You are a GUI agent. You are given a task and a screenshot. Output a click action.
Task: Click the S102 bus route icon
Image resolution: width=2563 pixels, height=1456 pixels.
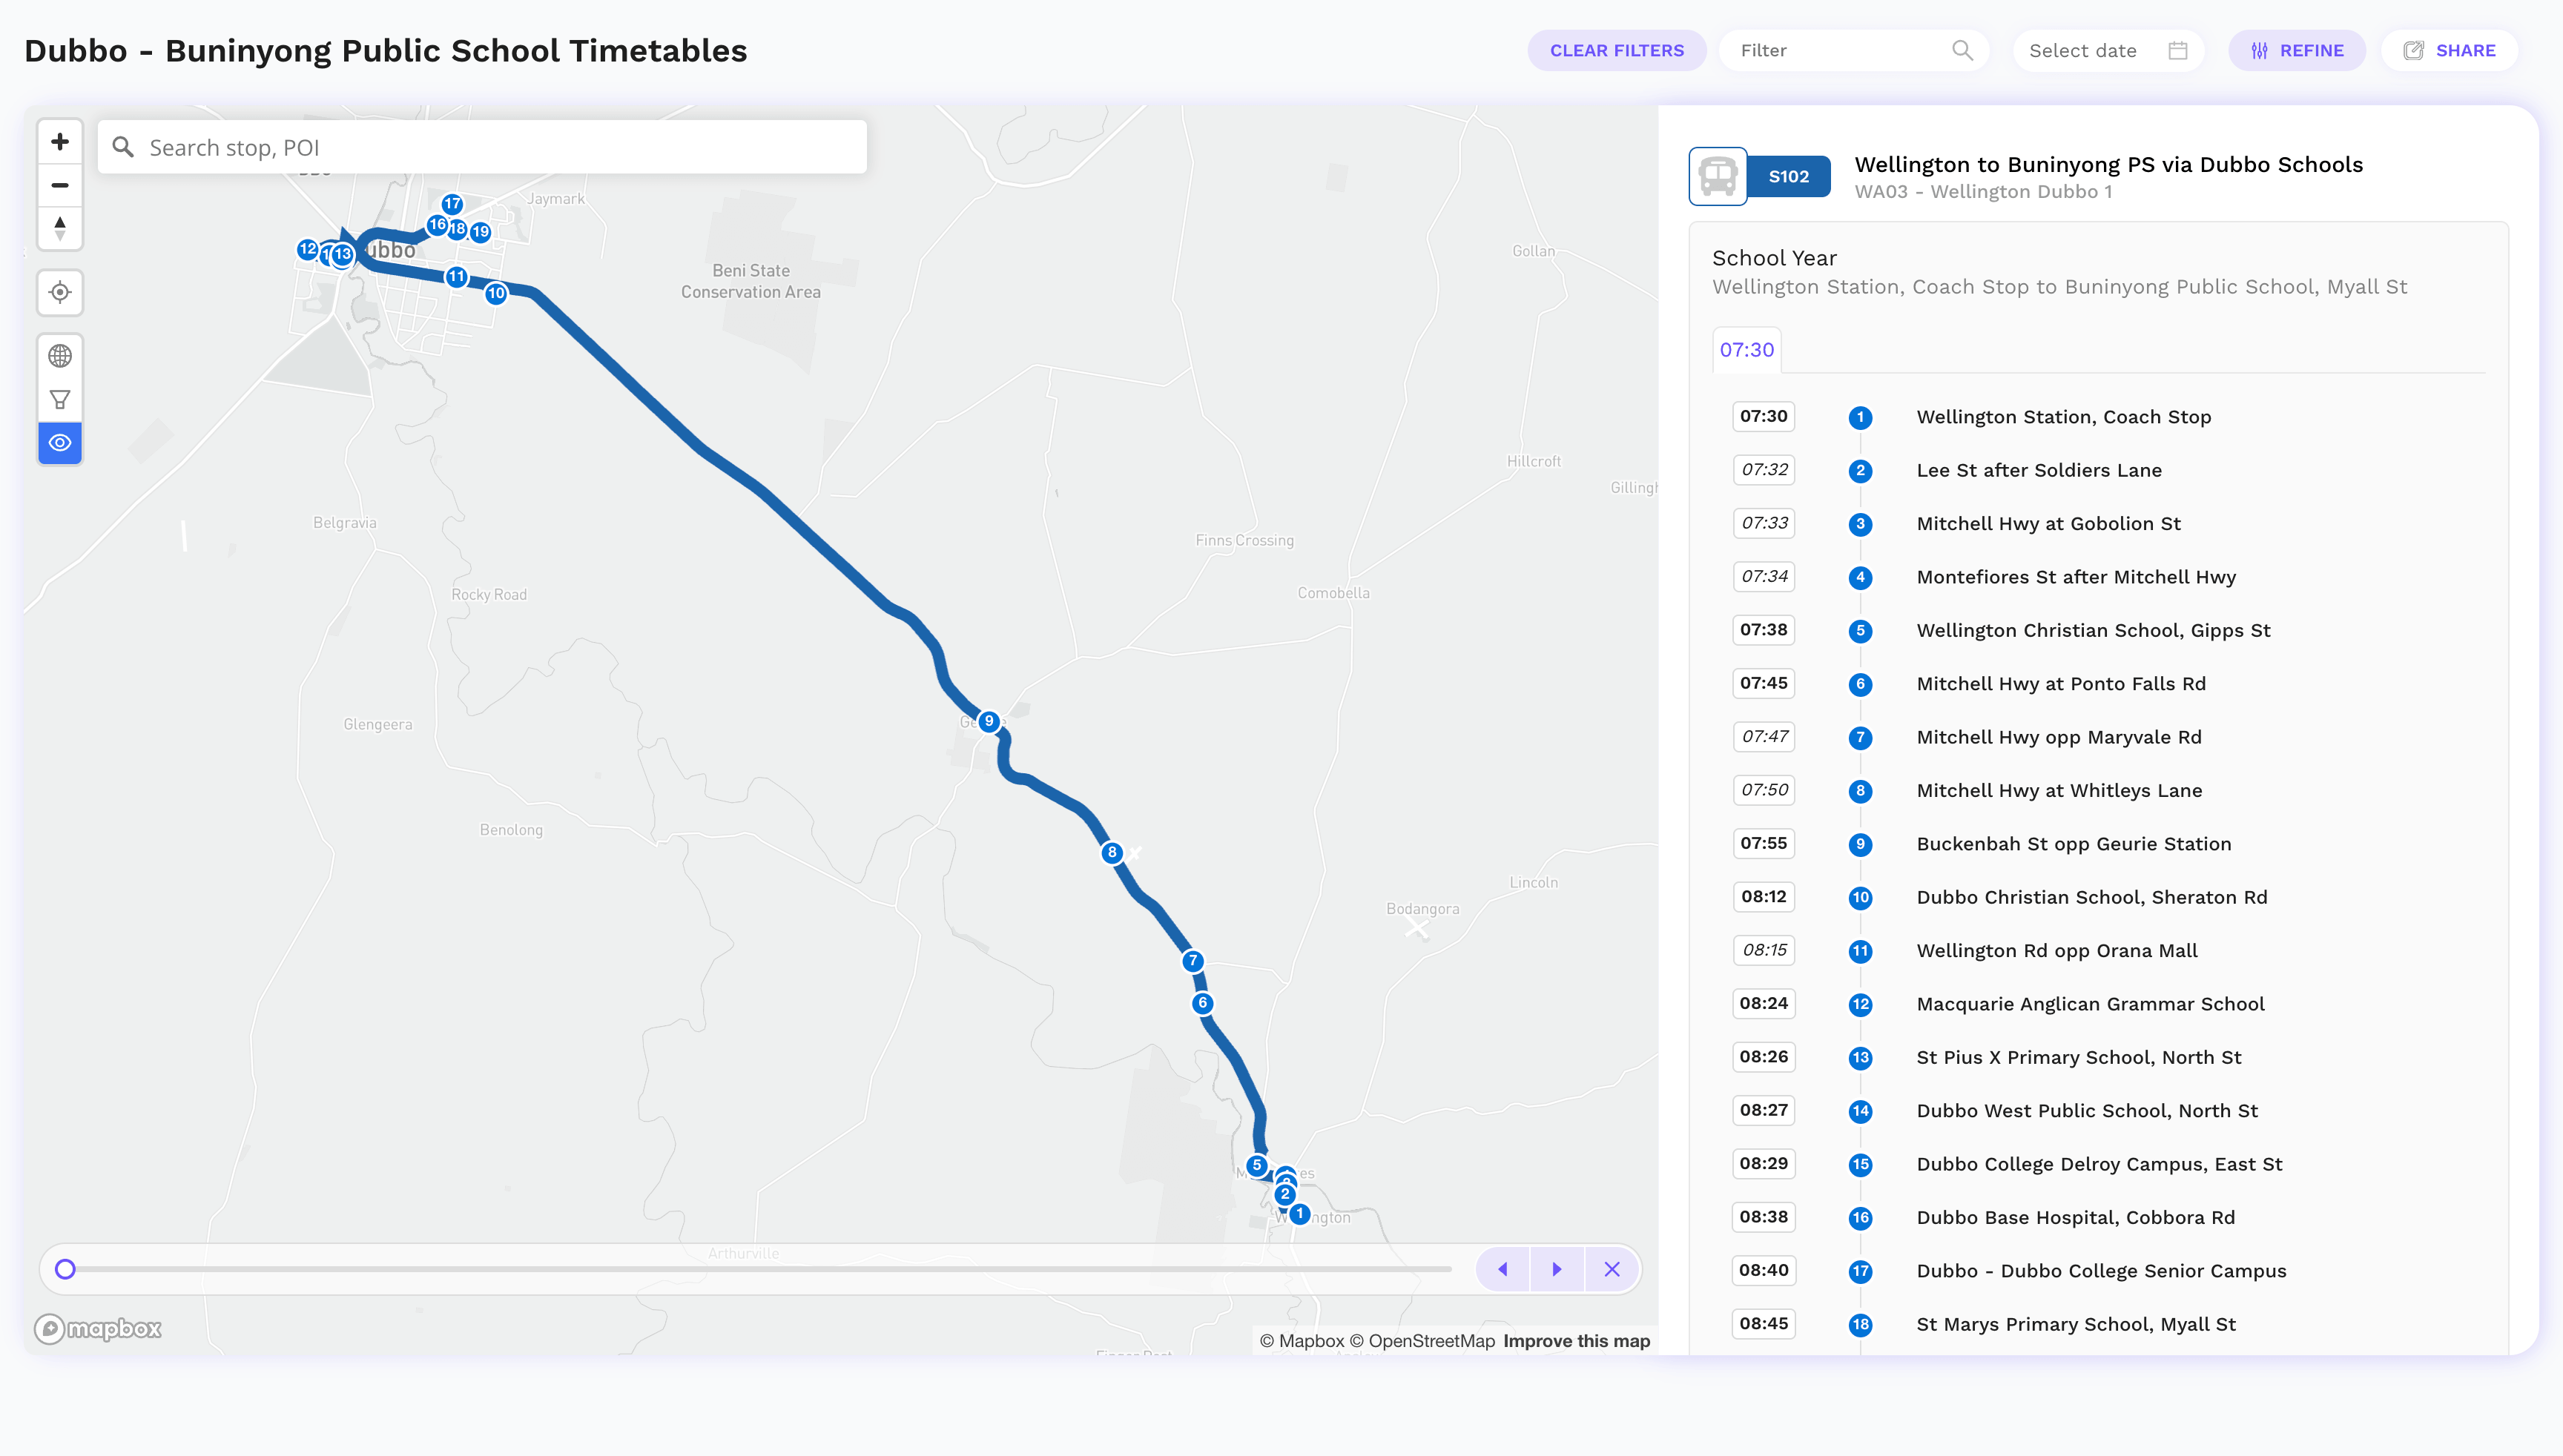[1718, 176]
